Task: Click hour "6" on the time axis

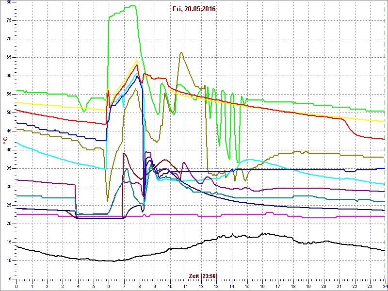Action: coord(109,286)
